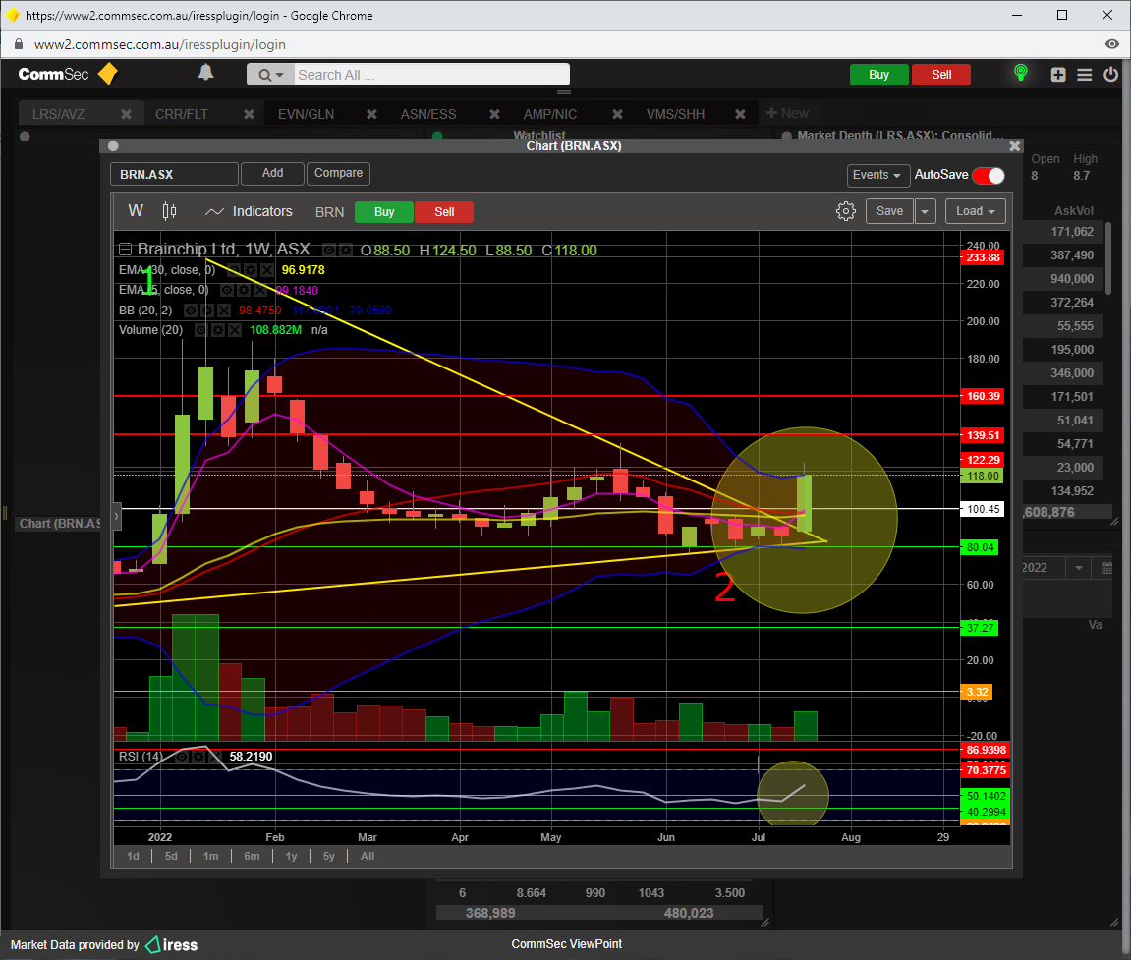The image size is (1131, 960).
Task: Close the LRS/AVZ tab
Action: coord(126,114)
